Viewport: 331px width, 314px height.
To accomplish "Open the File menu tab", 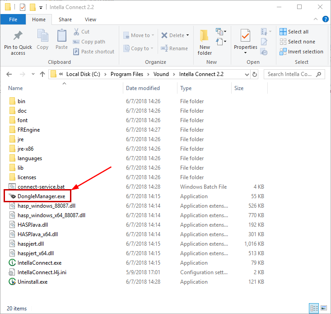I will point(13,19).
